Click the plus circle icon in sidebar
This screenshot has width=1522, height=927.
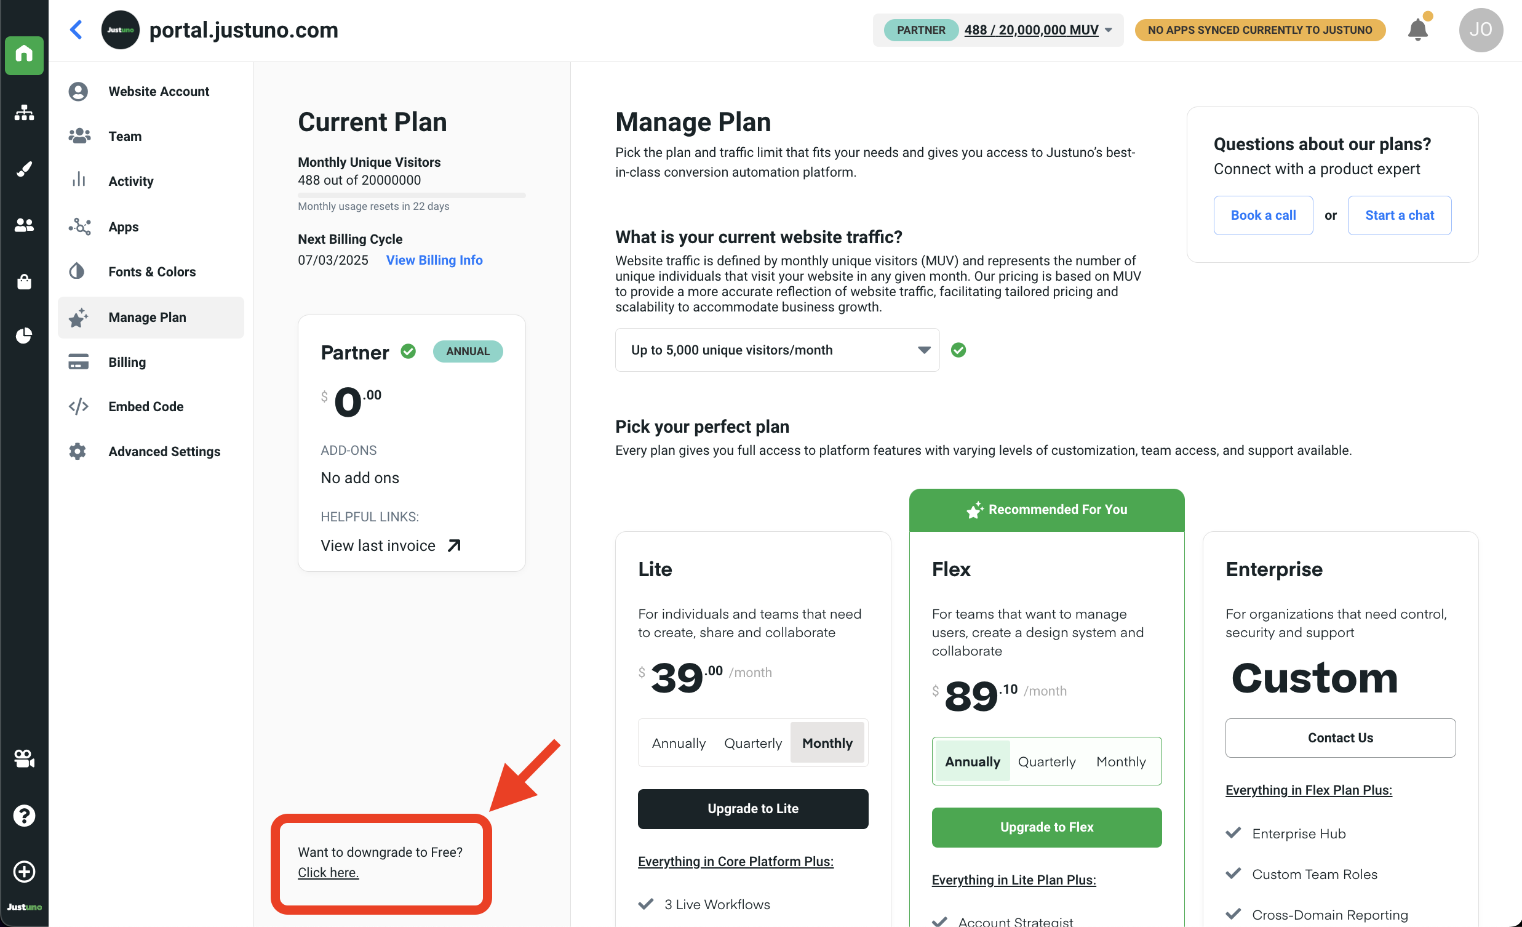24,872
